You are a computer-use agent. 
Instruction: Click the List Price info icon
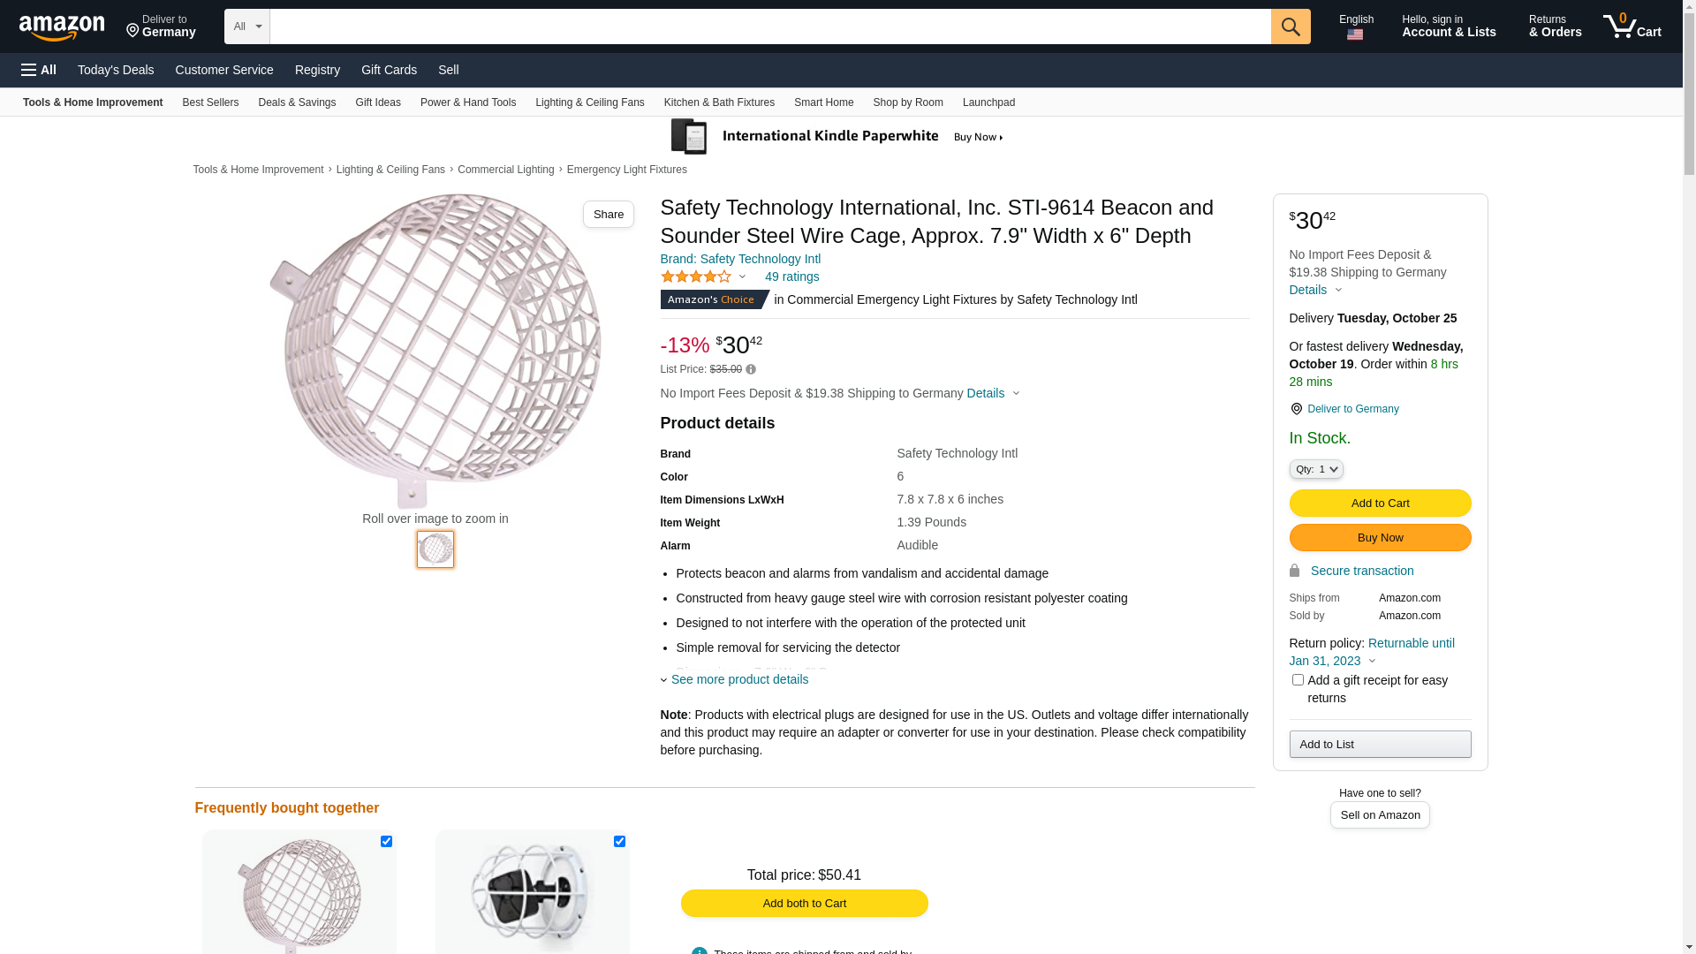click(x=751, y=369)
